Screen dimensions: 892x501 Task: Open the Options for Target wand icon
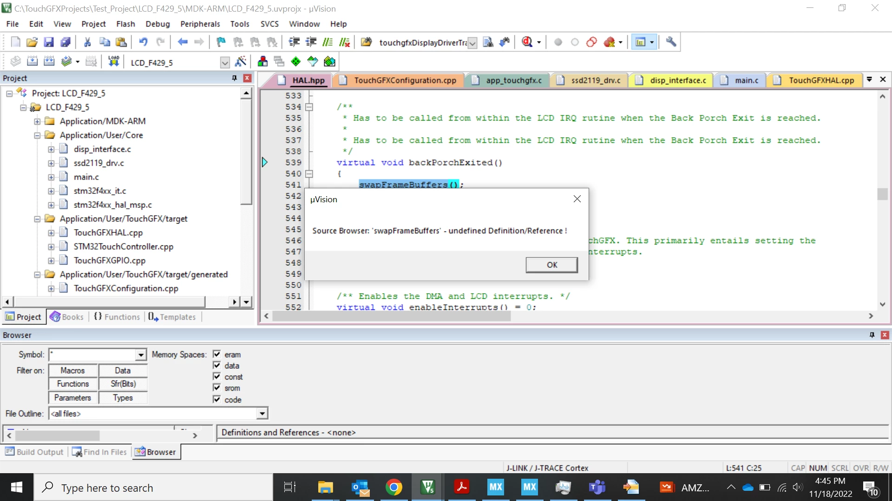point(241,62)
